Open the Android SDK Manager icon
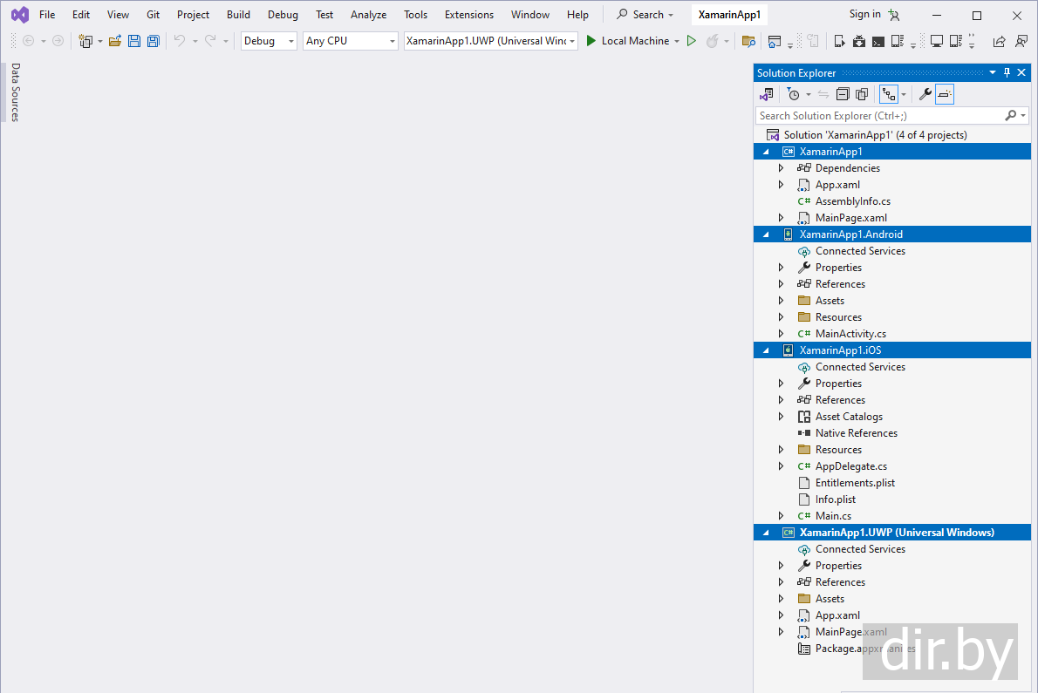The image size is (1038, 693). point(858,41)
